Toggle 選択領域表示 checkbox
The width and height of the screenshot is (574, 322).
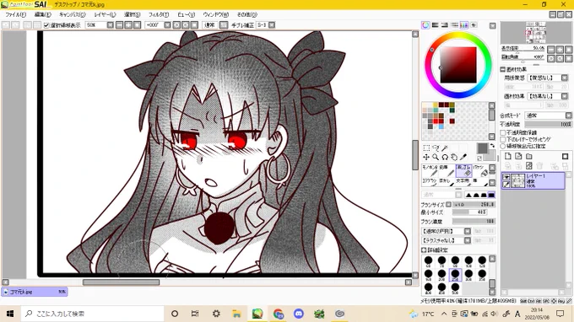pos(46,25)
